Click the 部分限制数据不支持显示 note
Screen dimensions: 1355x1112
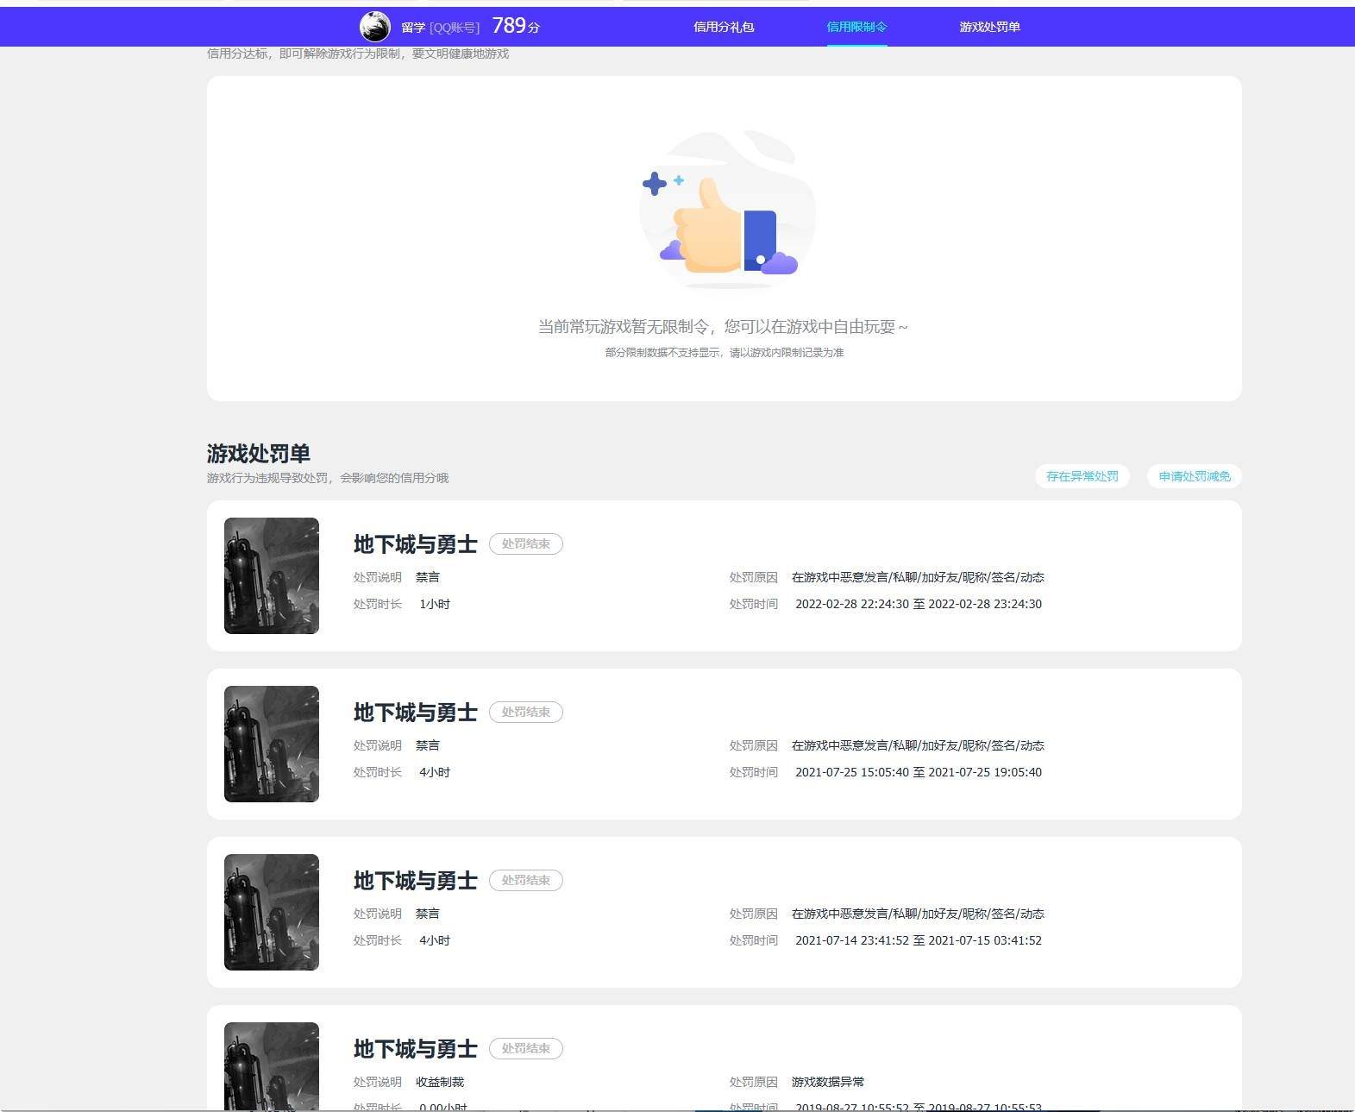[x=725, y=353]
